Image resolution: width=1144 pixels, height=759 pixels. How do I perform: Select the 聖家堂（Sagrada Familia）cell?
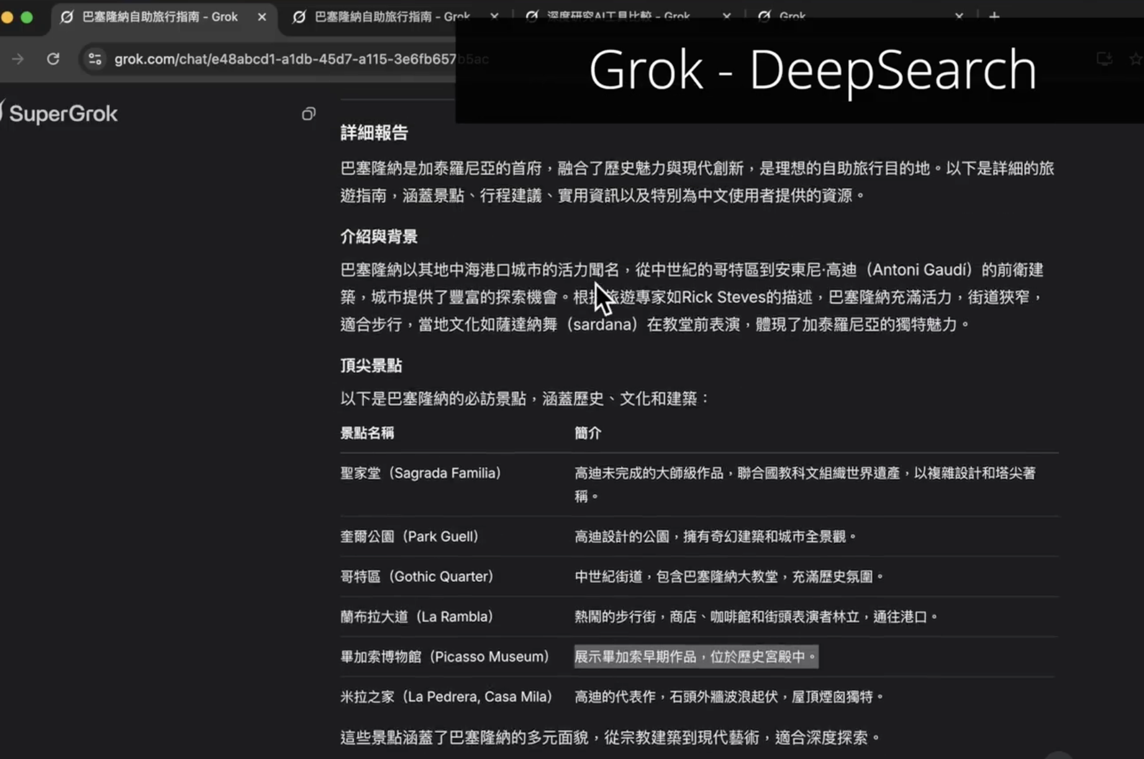[420, 473]
